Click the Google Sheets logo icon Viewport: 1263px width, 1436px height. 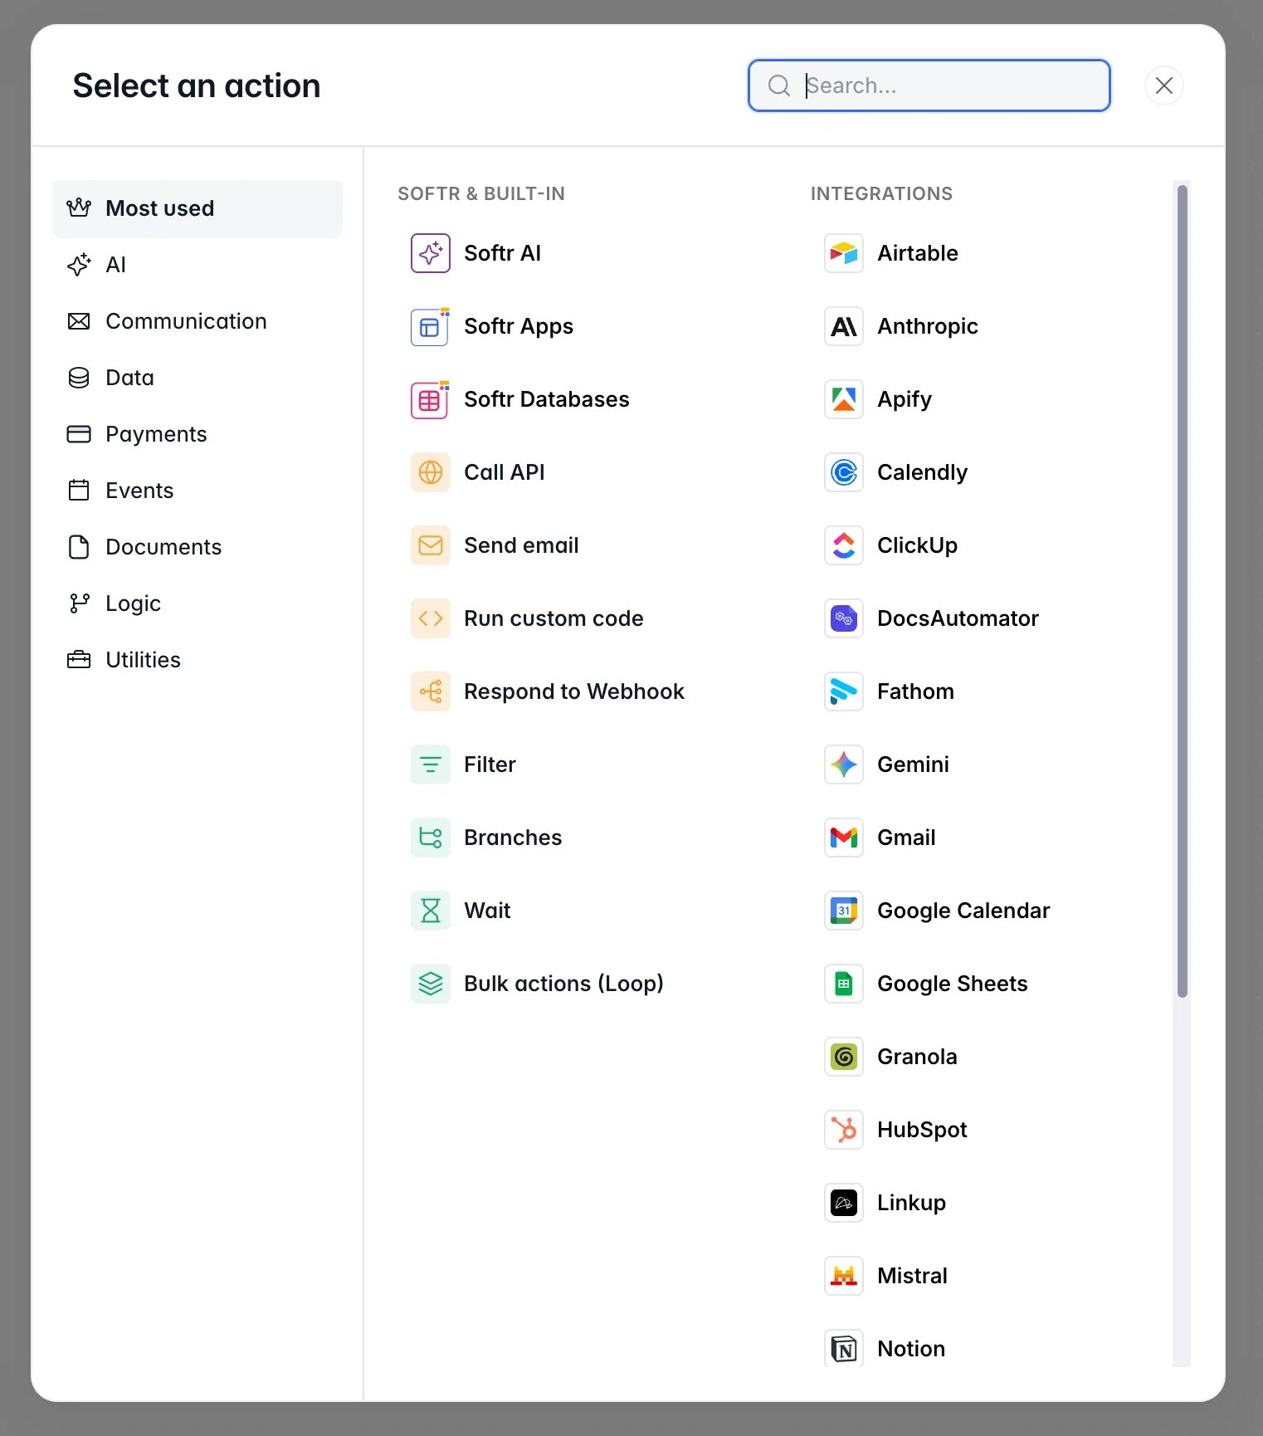pos(843,984)
